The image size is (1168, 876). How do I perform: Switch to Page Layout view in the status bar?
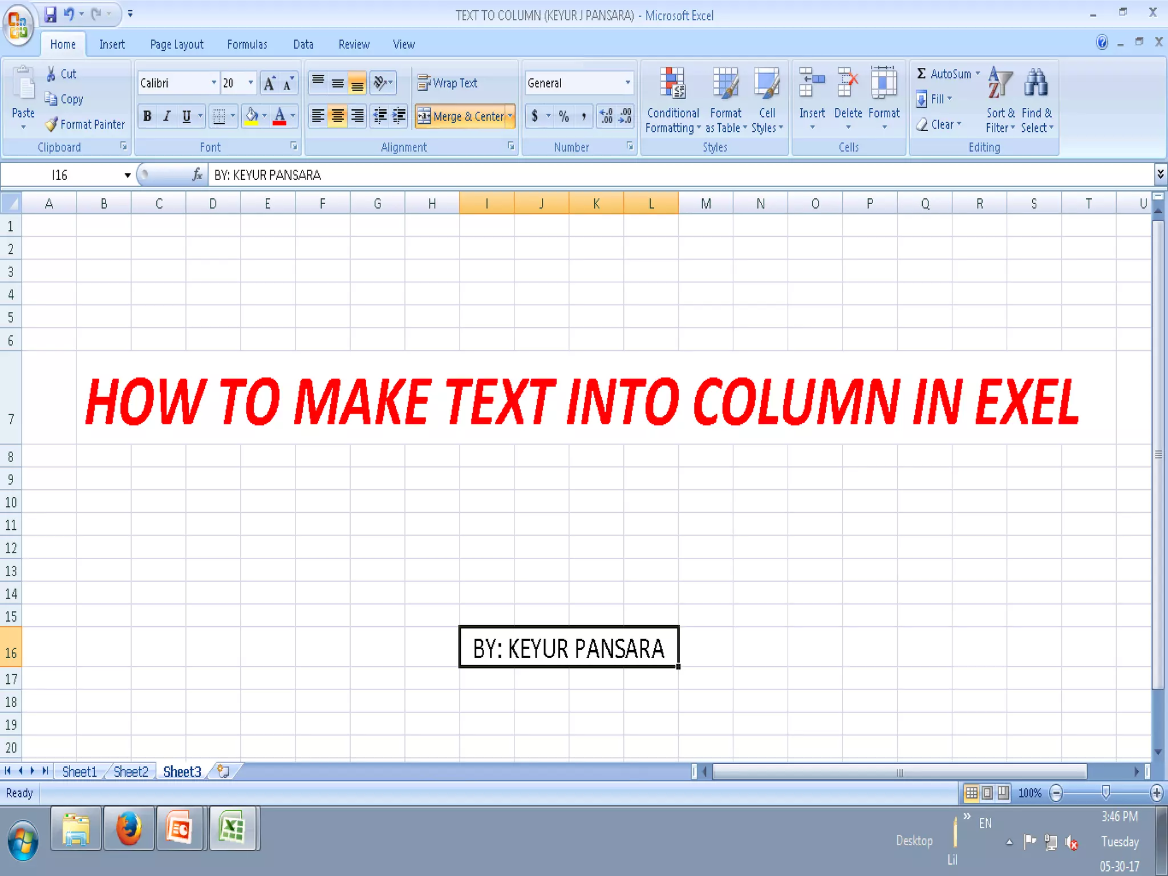point(987,793)
